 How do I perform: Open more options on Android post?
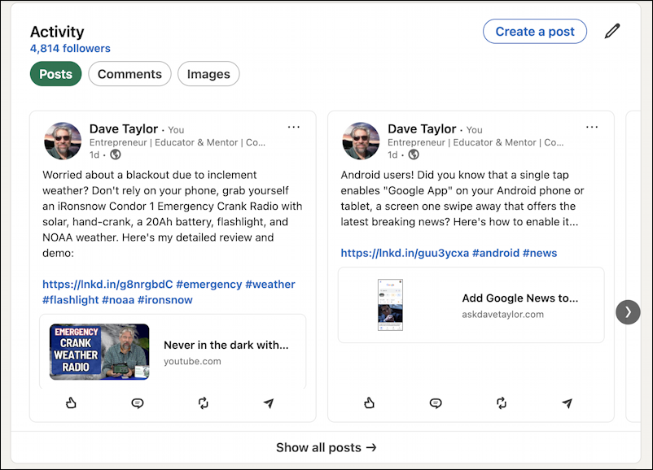point(592,127)
